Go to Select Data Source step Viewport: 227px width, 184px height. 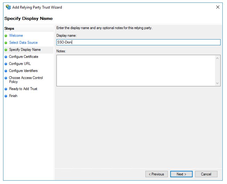(23, 43)
